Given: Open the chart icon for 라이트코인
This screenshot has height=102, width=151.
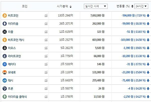Looking at the screenshot, I should 46,56.
